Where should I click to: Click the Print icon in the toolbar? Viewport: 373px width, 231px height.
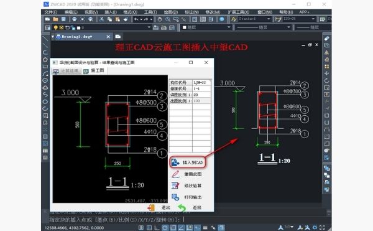point(75,19)
